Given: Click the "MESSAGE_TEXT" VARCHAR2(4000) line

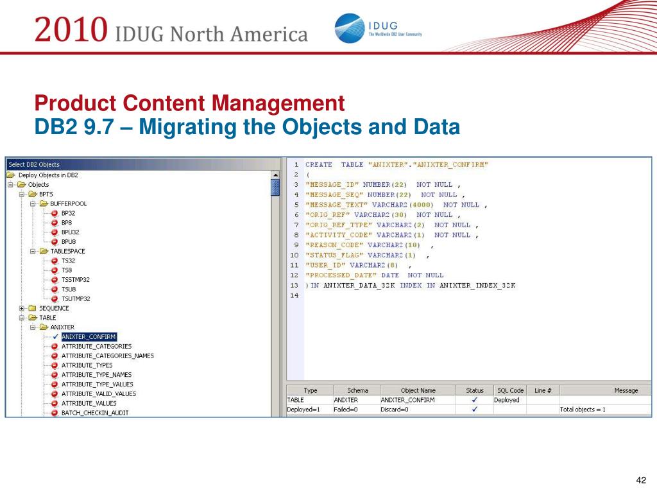Looking at the screenshot, I should 397,205.
